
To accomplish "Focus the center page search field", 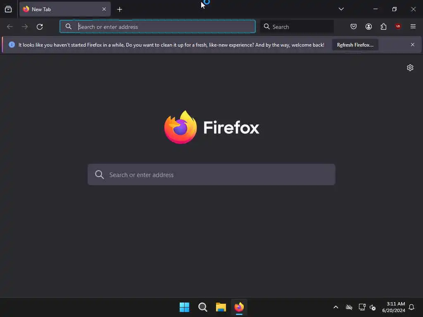I will tap(211, 175).
